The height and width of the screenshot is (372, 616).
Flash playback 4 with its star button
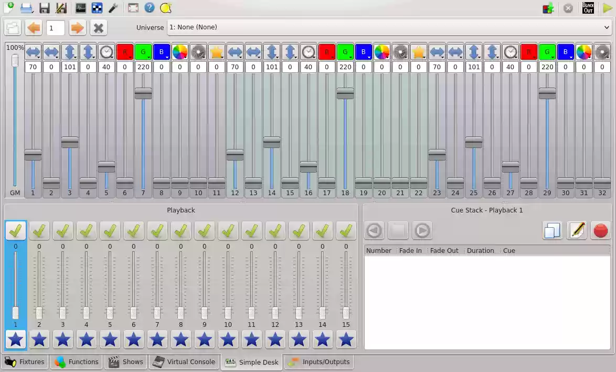point(87,339)
